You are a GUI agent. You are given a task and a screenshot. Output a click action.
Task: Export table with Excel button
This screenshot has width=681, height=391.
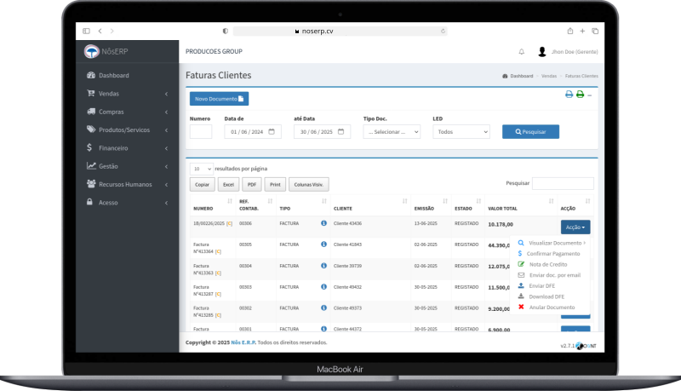[228, 184]
